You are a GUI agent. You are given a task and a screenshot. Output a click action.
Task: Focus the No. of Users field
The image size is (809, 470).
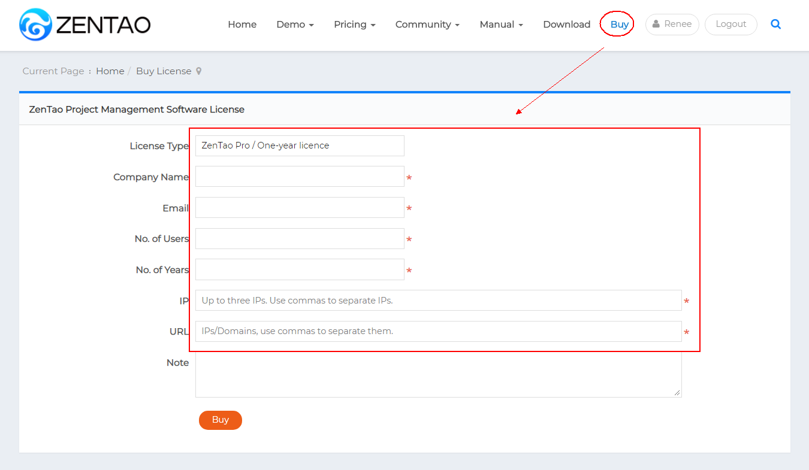pyautogui.click(x=300, y=239)
